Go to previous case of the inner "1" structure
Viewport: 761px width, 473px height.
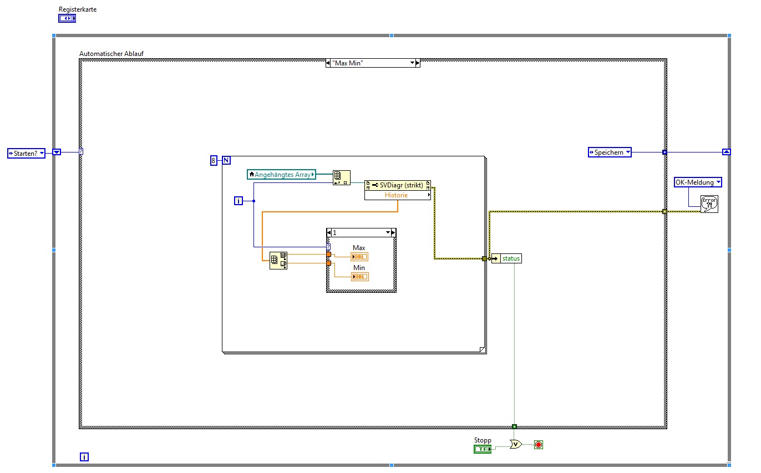[x=330, y=233]
